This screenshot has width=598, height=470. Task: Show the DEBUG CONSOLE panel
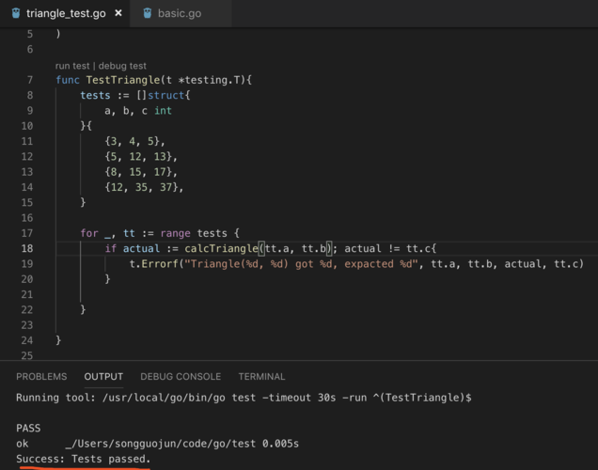(181, 376)
